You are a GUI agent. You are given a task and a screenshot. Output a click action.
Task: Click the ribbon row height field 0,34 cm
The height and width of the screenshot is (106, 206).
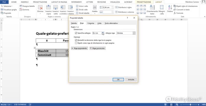tap(107, 7)
